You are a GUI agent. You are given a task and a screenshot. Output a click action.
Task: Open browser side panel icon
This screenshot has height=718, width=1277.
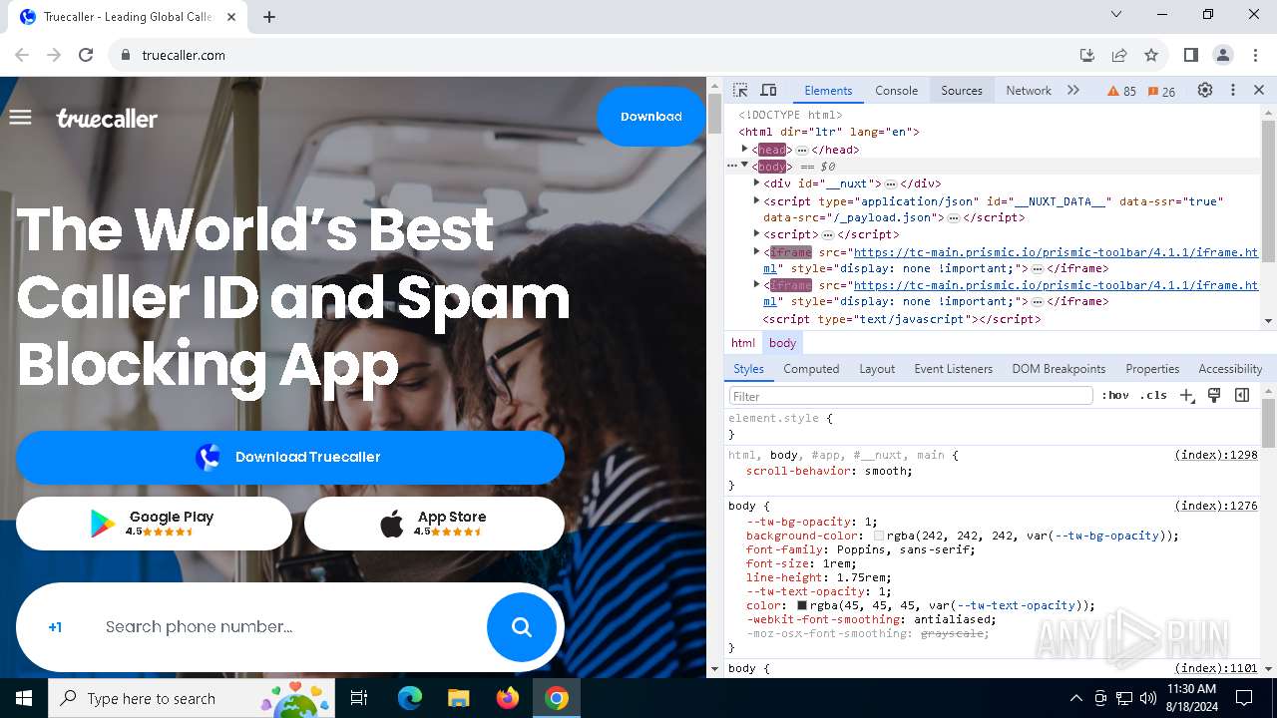1190,55
